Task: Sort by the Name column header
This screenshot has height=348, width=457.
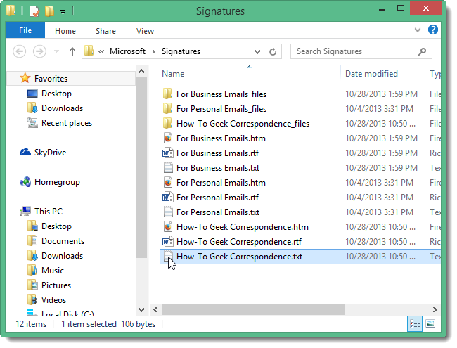Action: click(x=173, y=74)
